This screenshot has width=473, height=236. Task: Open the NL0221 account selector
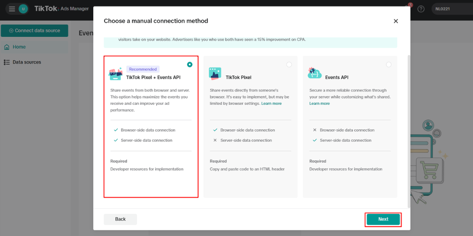click(x=452, y=9)
